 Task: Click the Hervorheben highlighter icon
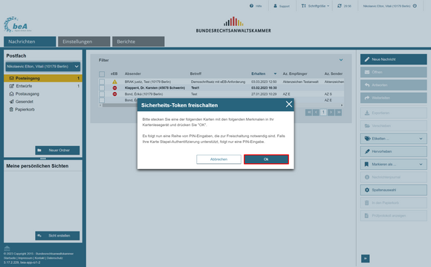point(367,151)
